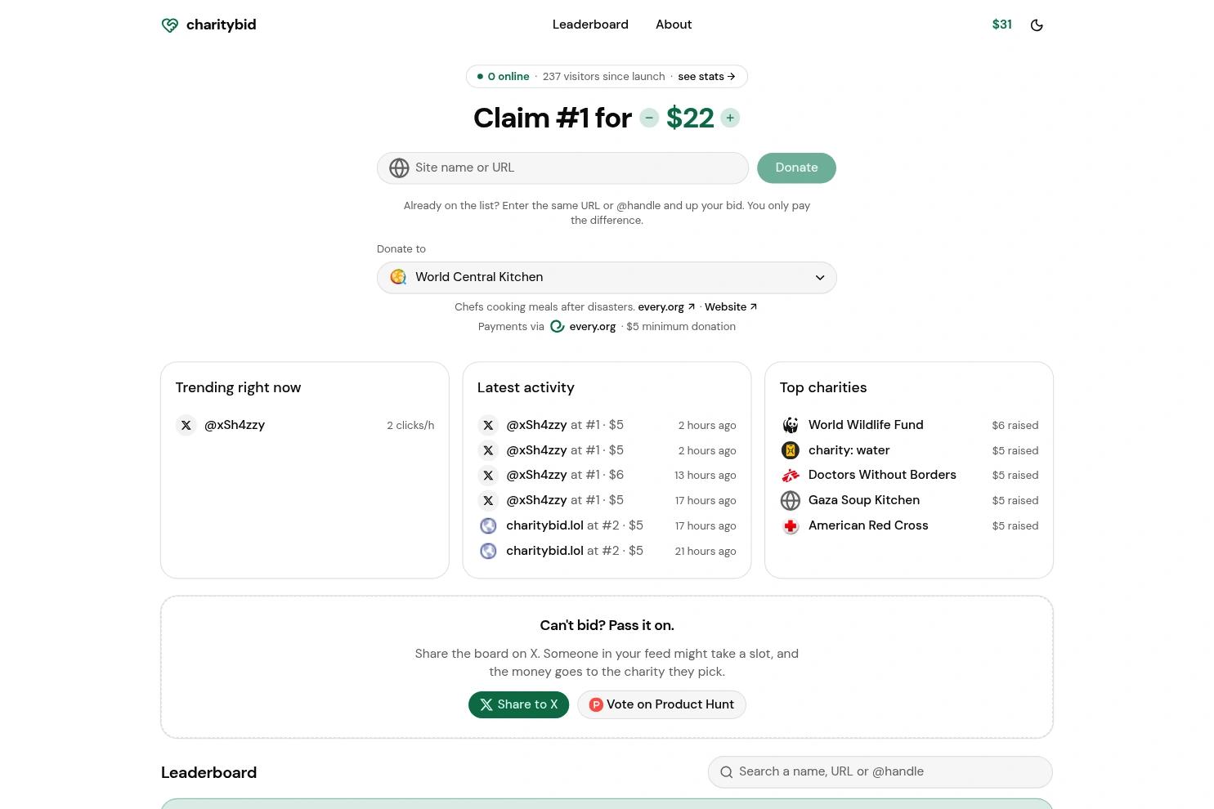
Task: Click the Latest activity heading
Action: [x=526, y=387]
